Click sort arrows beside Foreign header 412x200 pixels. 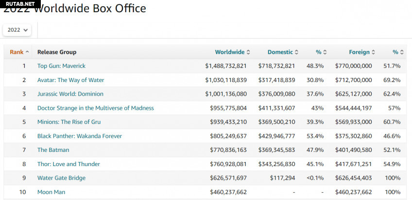click(374, 52)
